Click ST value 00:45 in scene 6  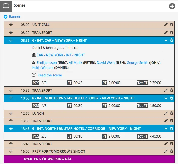(78, 83)
